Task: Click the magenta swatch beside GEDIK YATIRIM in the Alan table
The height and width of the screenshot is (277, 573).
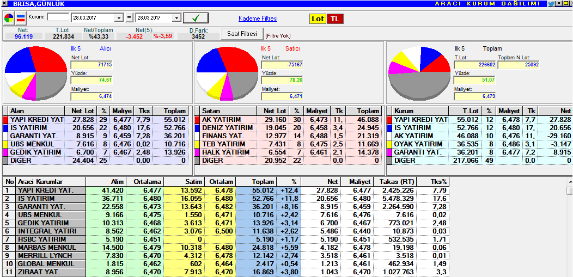Action: pos(6,152)
